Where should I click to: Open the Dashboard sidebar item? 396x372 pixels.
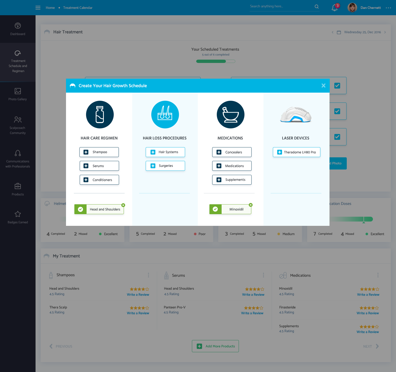point(18,29)
